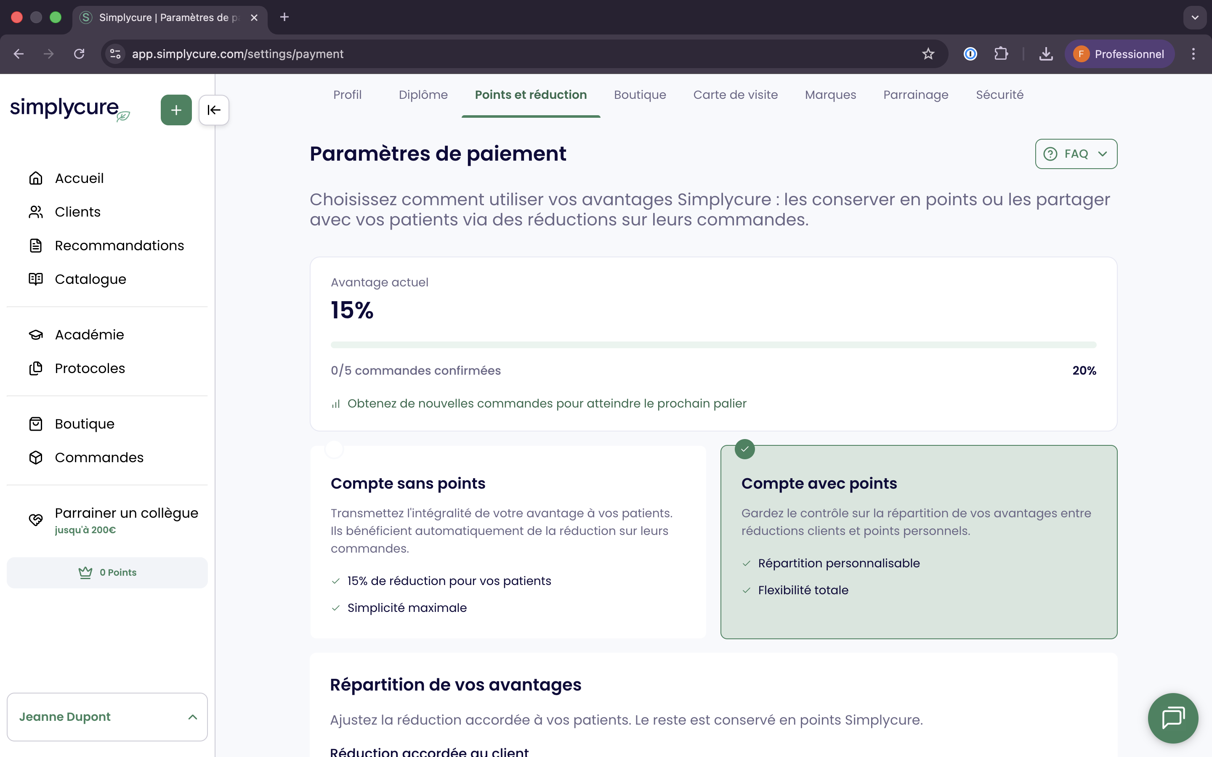Open the chat support bubble
This screenshot has height=757, width=1212.
pos(1173,718)
